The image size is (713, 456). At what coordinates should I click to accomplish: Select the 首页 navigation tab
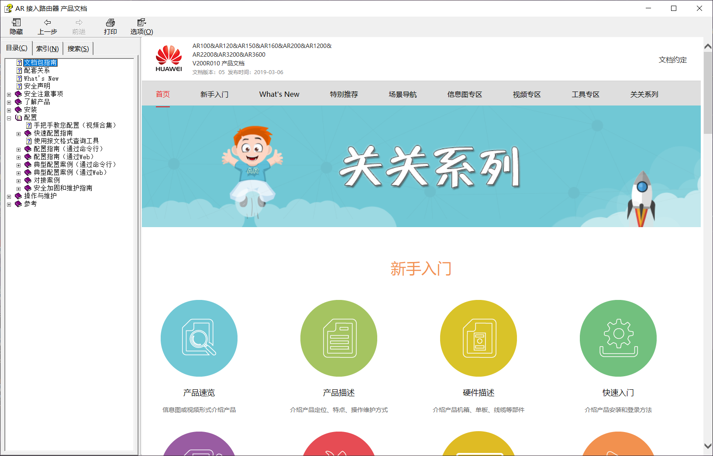[x=163, y=94]
